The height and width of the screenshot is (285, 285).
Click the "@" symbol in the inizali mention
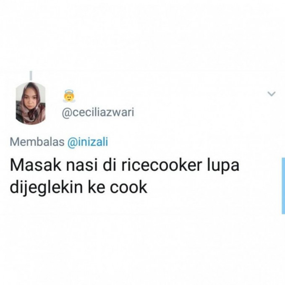tap(73, 142)
